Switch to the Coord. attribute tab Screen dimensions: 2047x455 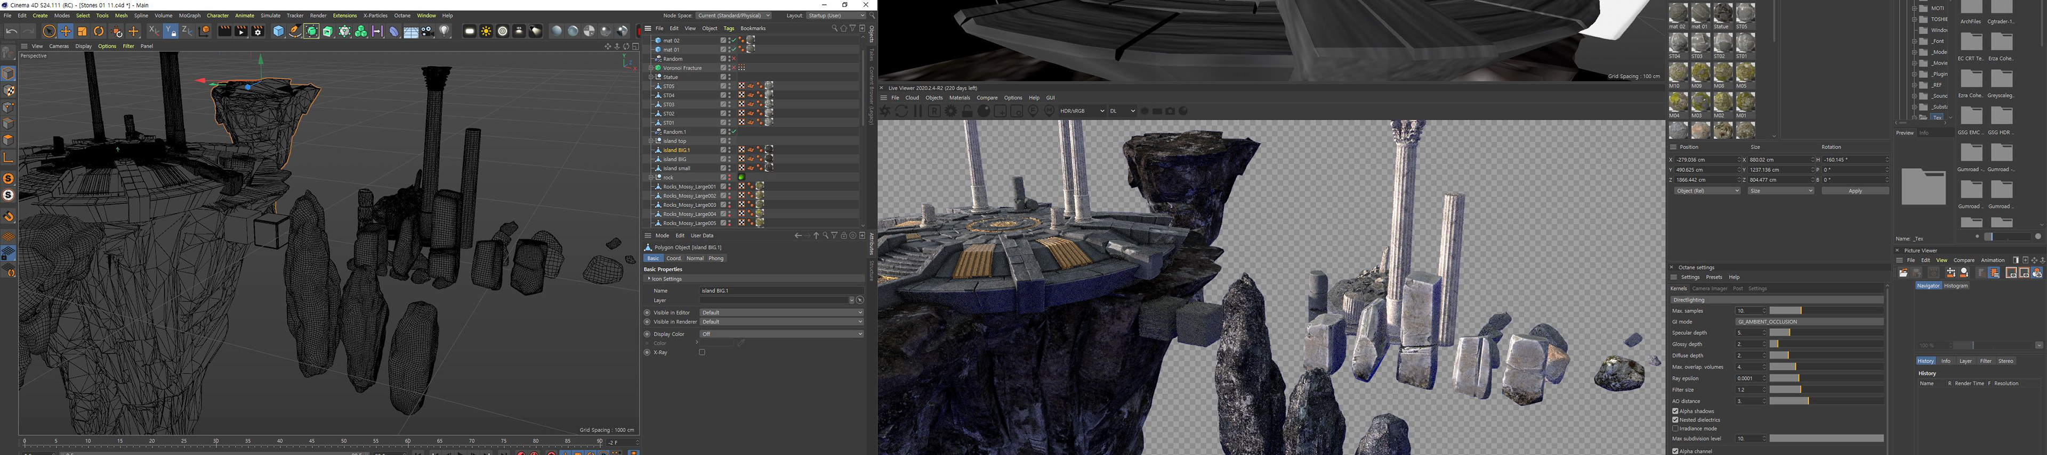tap(673, 259)
